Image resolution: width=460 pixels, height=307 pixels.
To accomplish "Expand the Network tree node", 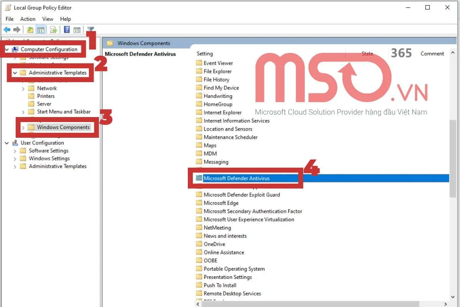I will (24, 88).
